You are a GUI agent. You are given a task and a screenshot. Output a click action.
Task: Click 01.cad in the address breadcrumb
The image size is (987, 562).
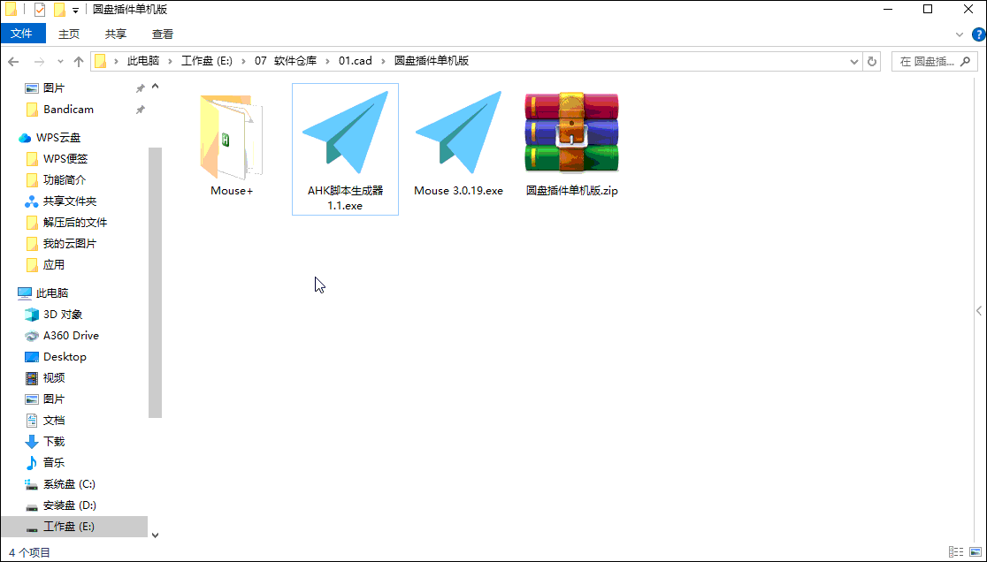(356, 62)
